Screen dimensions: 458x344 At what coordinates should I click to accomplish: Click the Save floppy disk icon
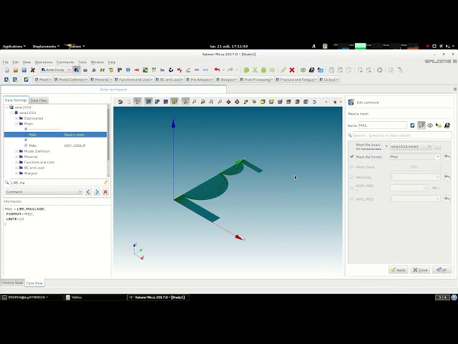pyautogui.click(x=24, y=70)
